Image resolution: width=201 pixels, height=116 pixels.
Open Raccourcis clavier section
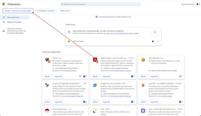pyautogui.click(x=15, y=22)
